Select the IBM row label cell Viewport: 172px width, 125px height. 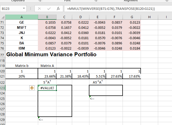pos(22,48)
